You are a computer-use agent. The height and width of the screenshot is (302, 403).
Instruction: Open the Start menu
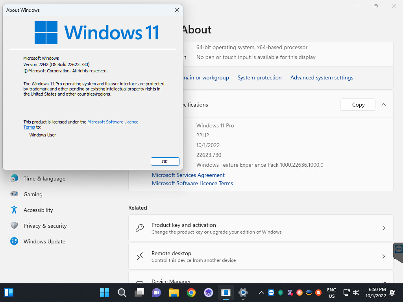pyautogui.click(x=104, y=293)
